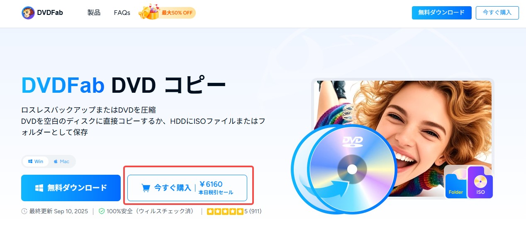Switch platform toggle to Win

click(36, 161)
